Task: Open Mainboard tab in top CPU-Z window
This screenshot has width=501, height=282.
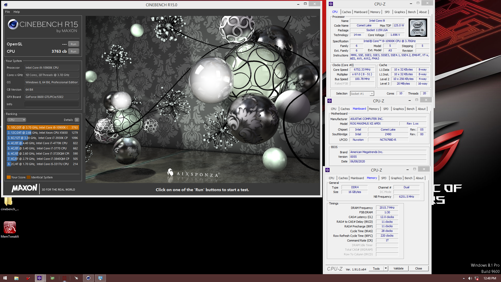Action: pos(361,12)
